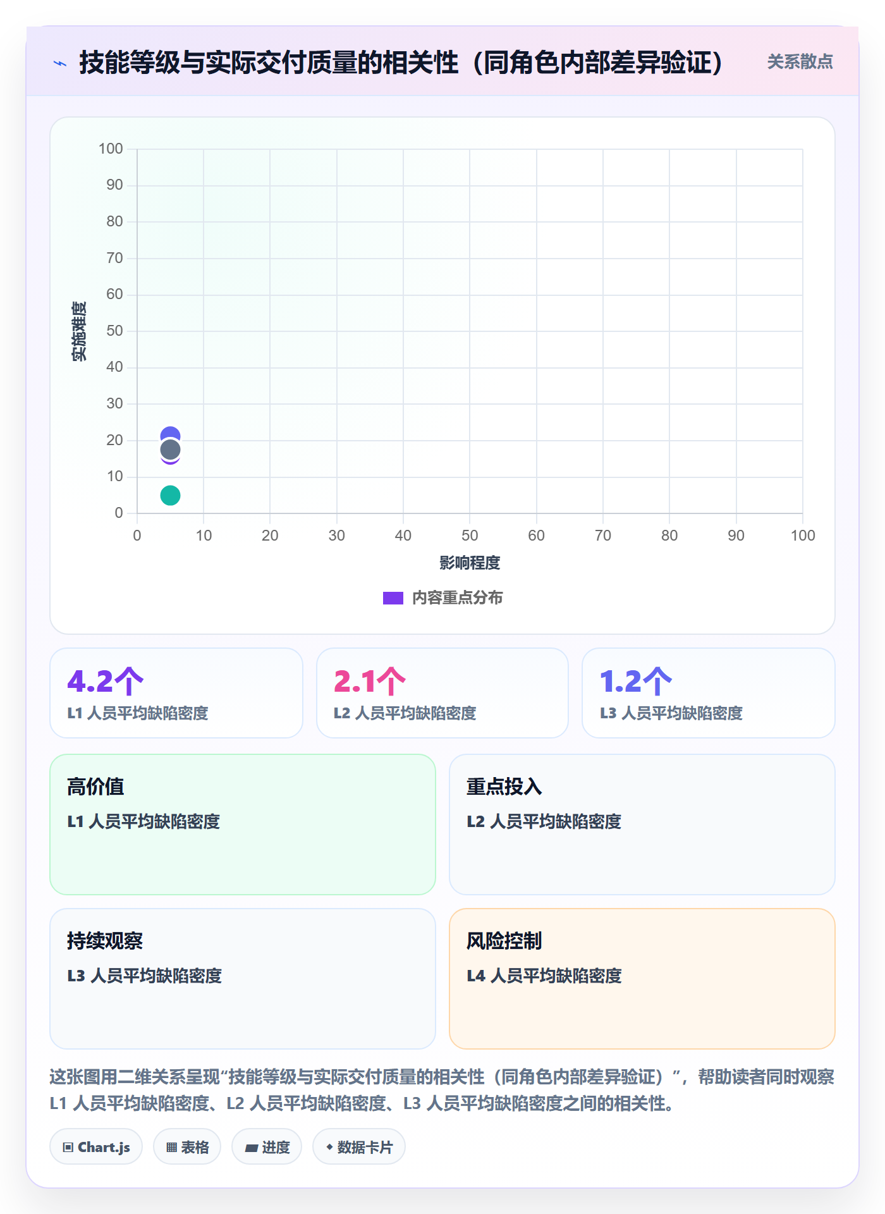Click the 数据卡片 tag chip
Screen dimensions: 885x1214
click(x=359, y=1147)
